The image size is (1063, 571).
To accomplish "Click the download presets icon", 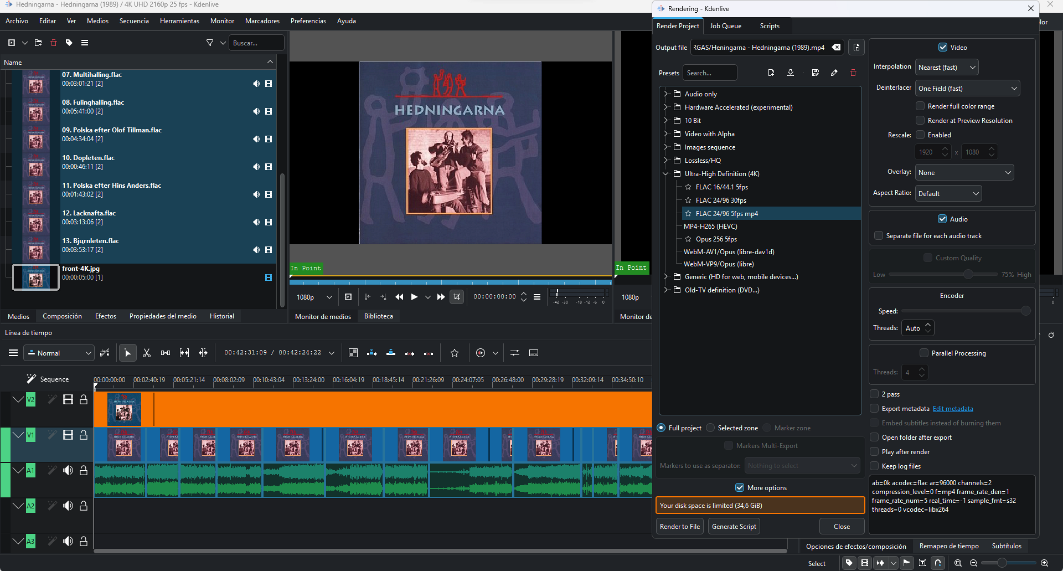I will [791, 73].
